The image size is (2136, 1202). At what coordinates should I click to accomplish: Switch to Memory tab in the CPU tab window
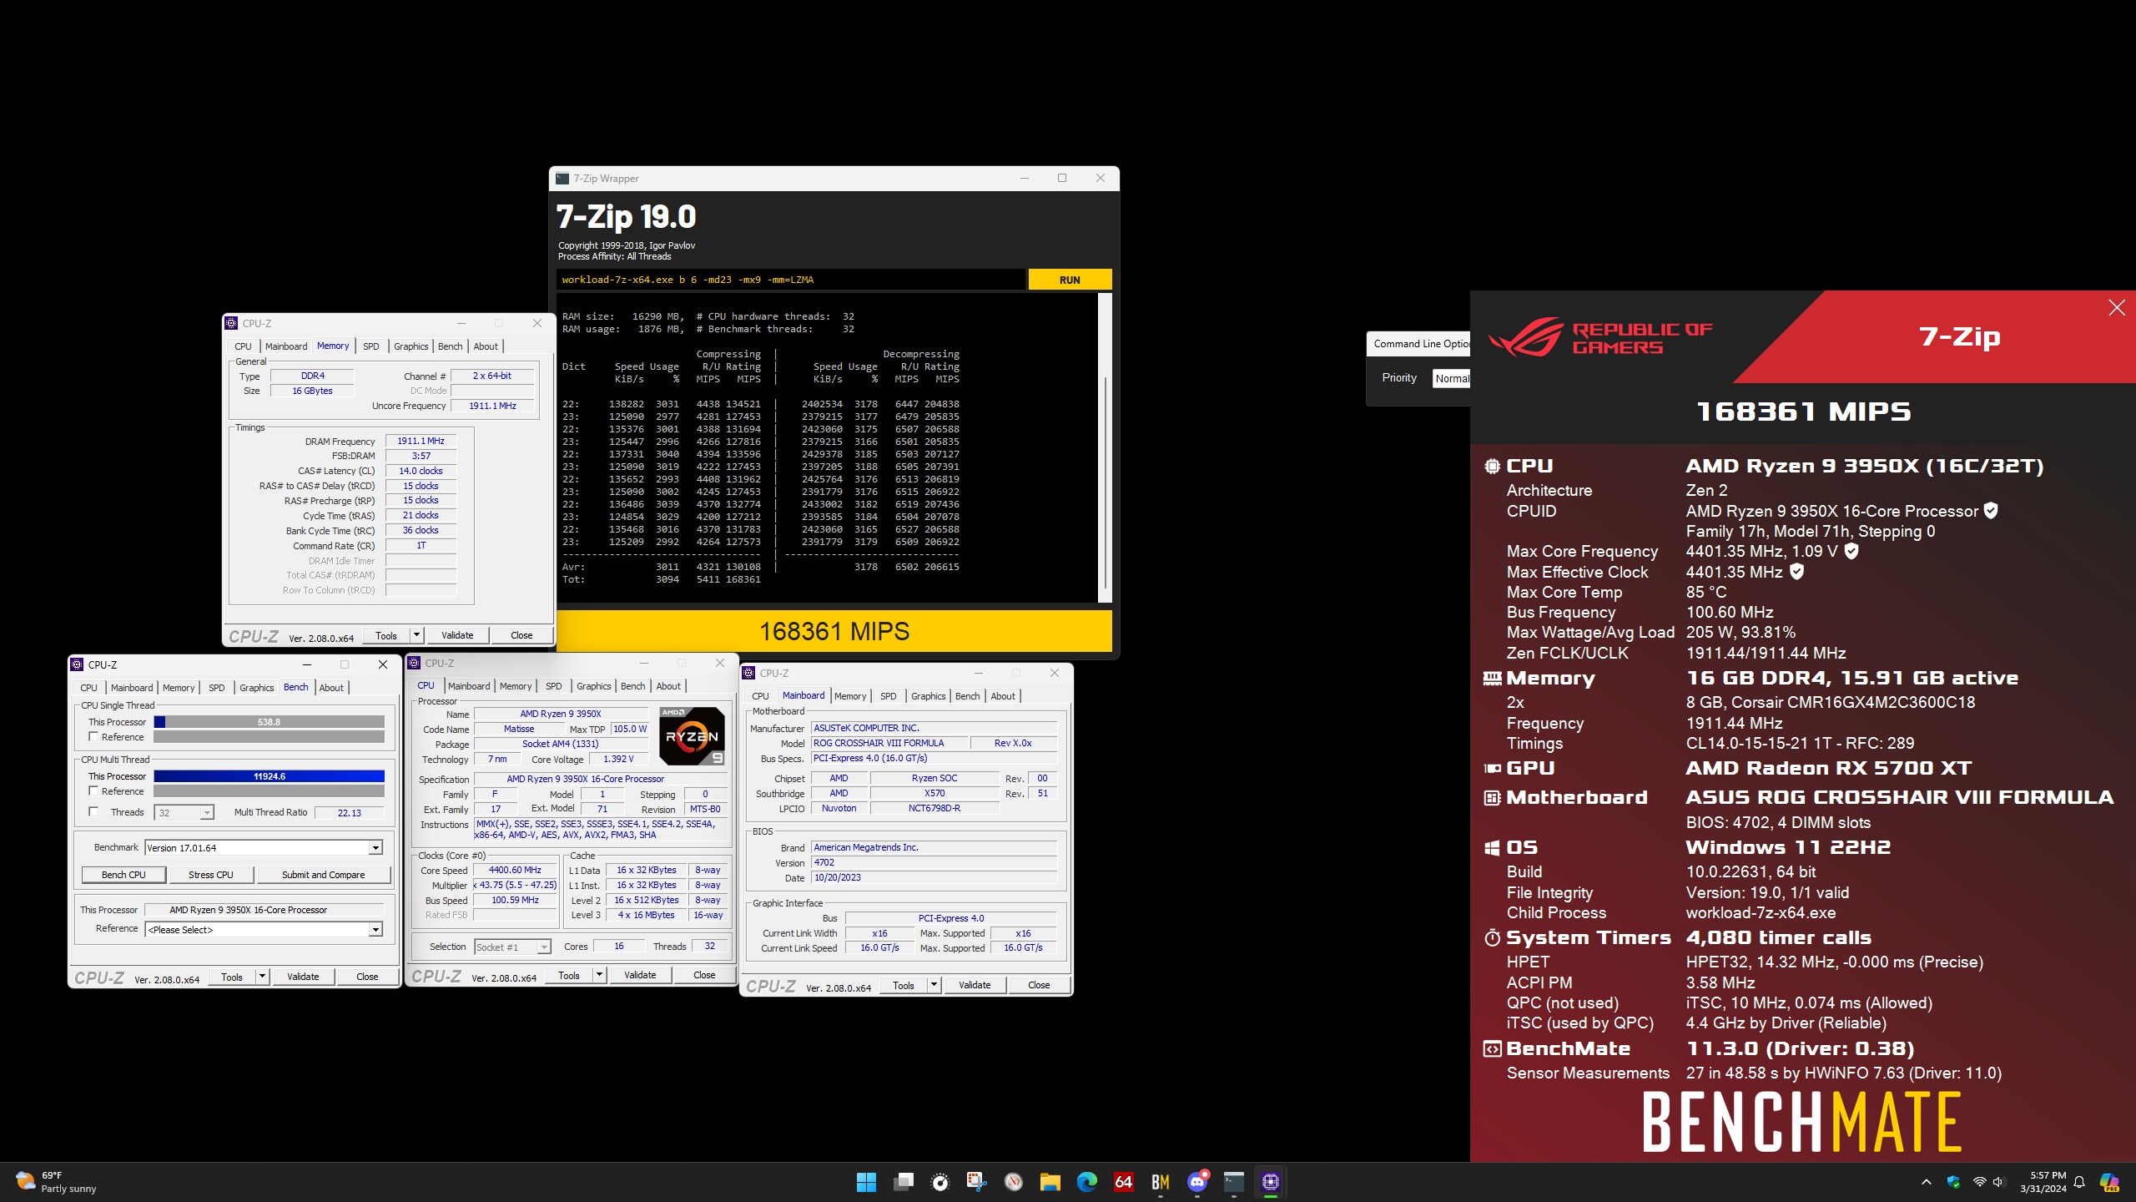pyautogui.click(x=516, y=686)
